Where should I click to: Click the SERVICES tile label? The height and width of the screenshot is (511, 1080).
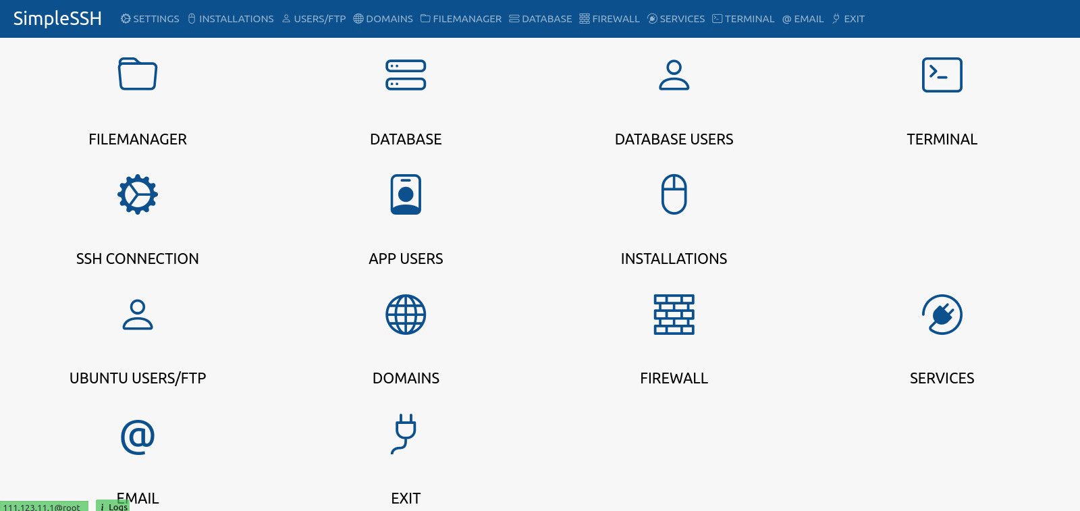(x=942, y=378)
